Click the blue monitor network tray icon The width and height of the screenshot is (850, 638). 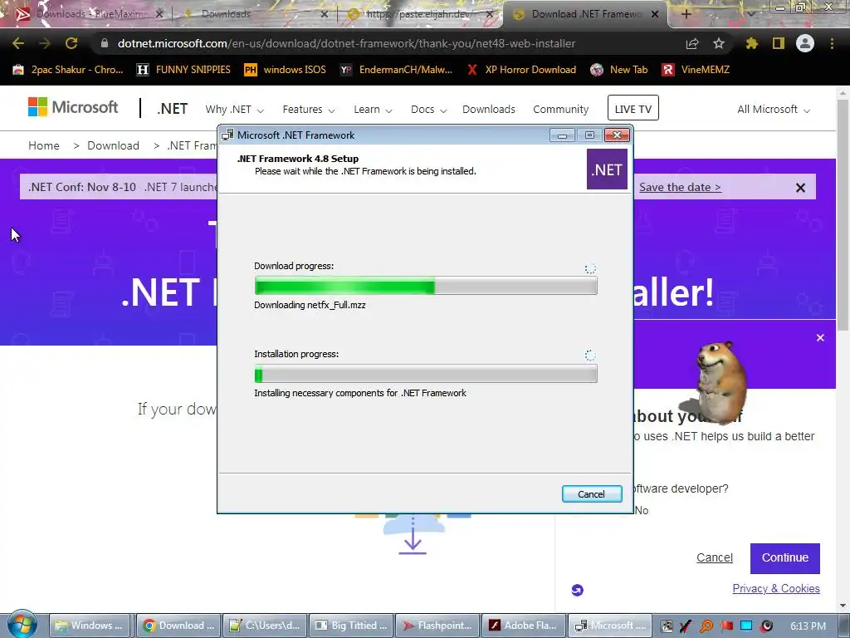746,626
